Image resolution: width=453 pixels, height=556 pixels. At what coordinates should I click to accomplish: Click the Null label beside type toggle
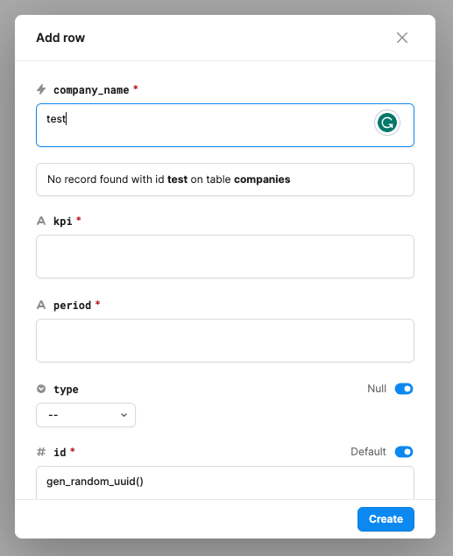click(x=377, y=389)
